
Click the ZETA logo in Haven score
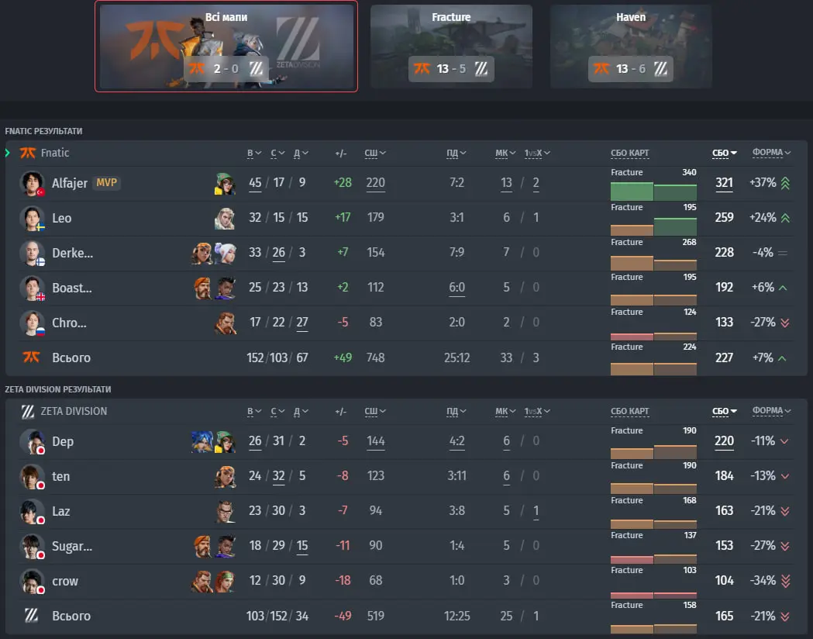(x=660, y=68)
